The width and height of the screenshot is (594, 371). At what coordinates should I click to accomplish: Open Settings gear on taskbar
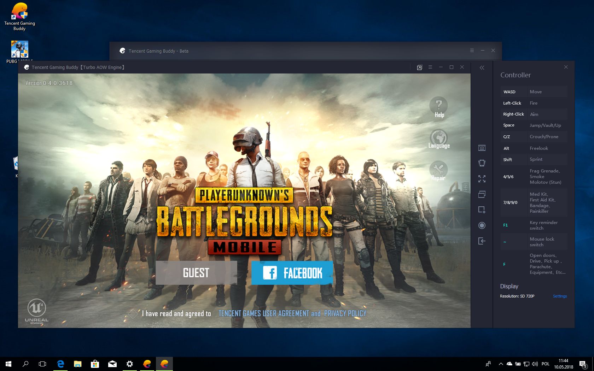point(130,364)
